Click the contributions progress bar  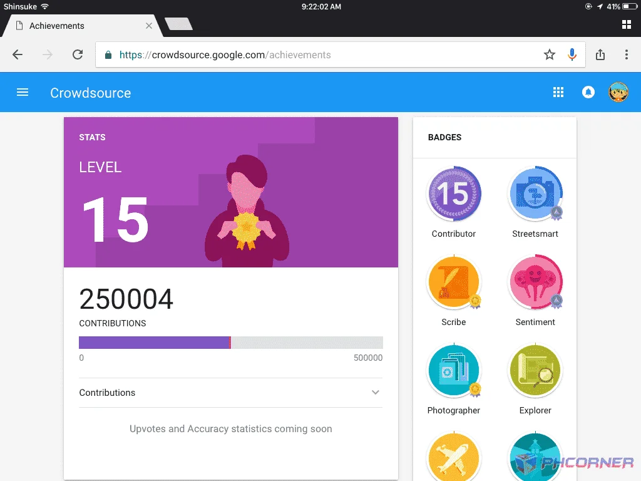tap(230, 343)
